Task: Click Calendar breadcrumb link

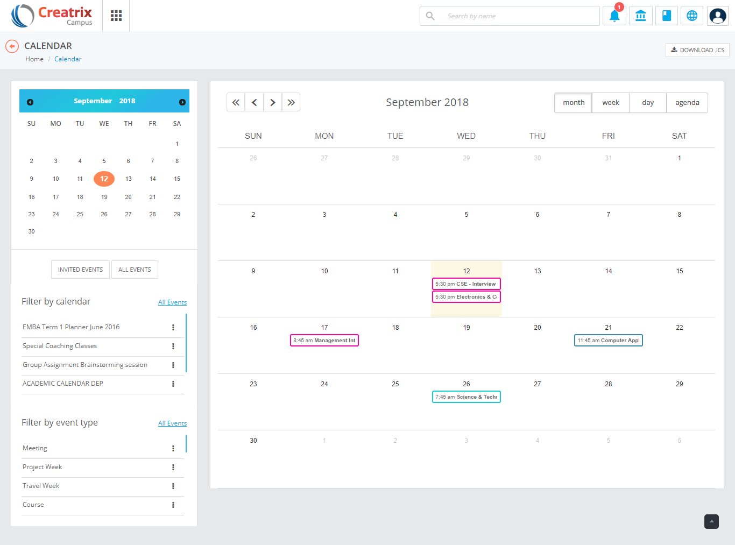Action: (68, 59)
